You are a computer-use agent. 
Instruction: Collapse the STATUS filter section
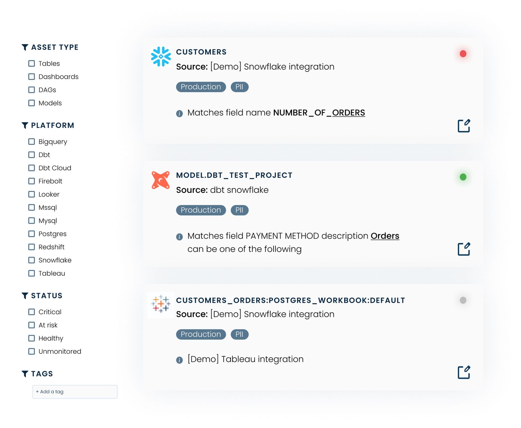coord(25,295)
